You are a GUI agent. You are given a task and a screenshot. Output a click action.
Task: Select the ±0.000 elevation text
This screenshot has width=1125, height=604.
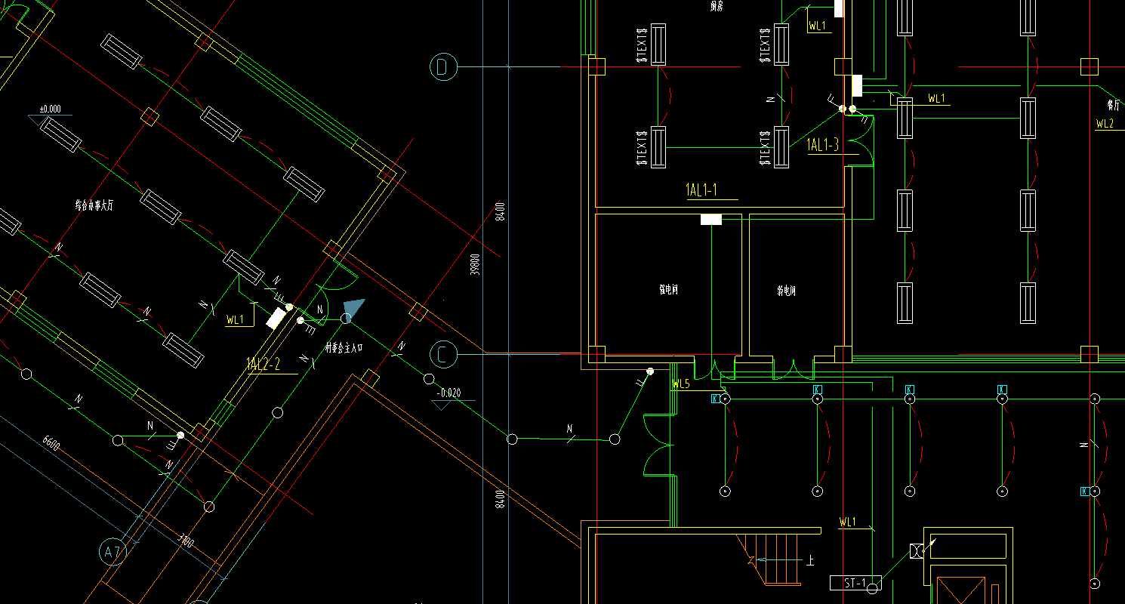click(49, 109)
